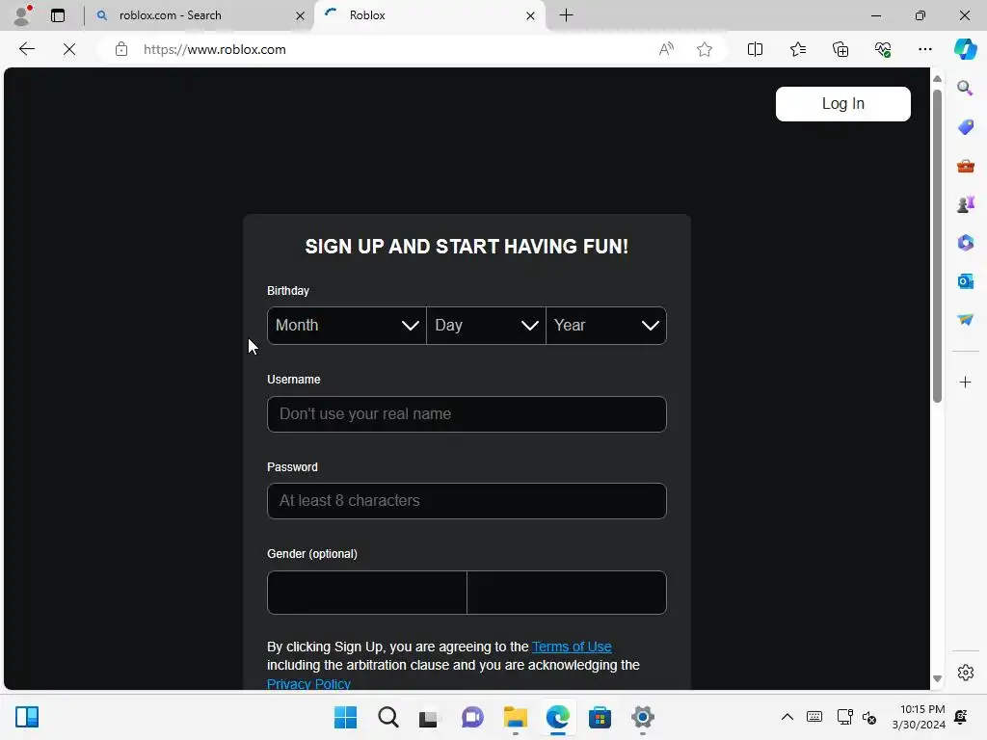
Task: Open the Settings app from the taskbar
Action: (643, 717)
